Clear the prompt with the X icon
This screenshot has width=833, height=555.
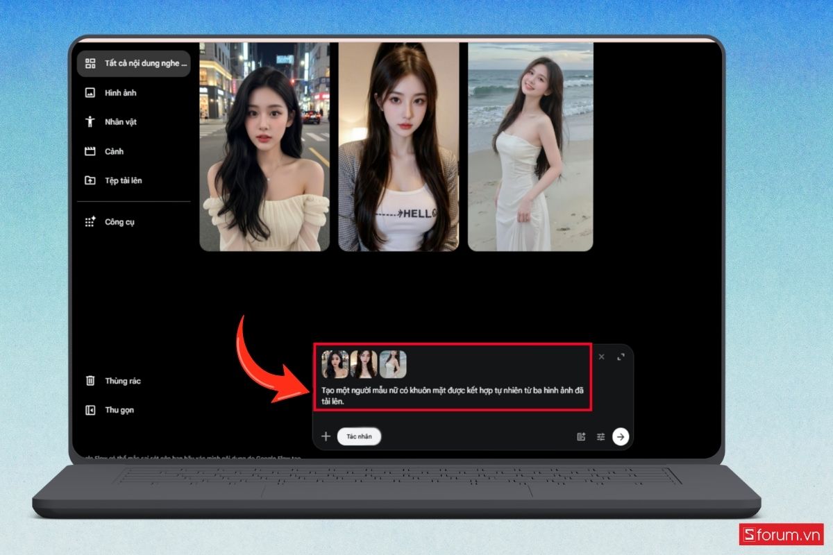click(x=601, y=357)
